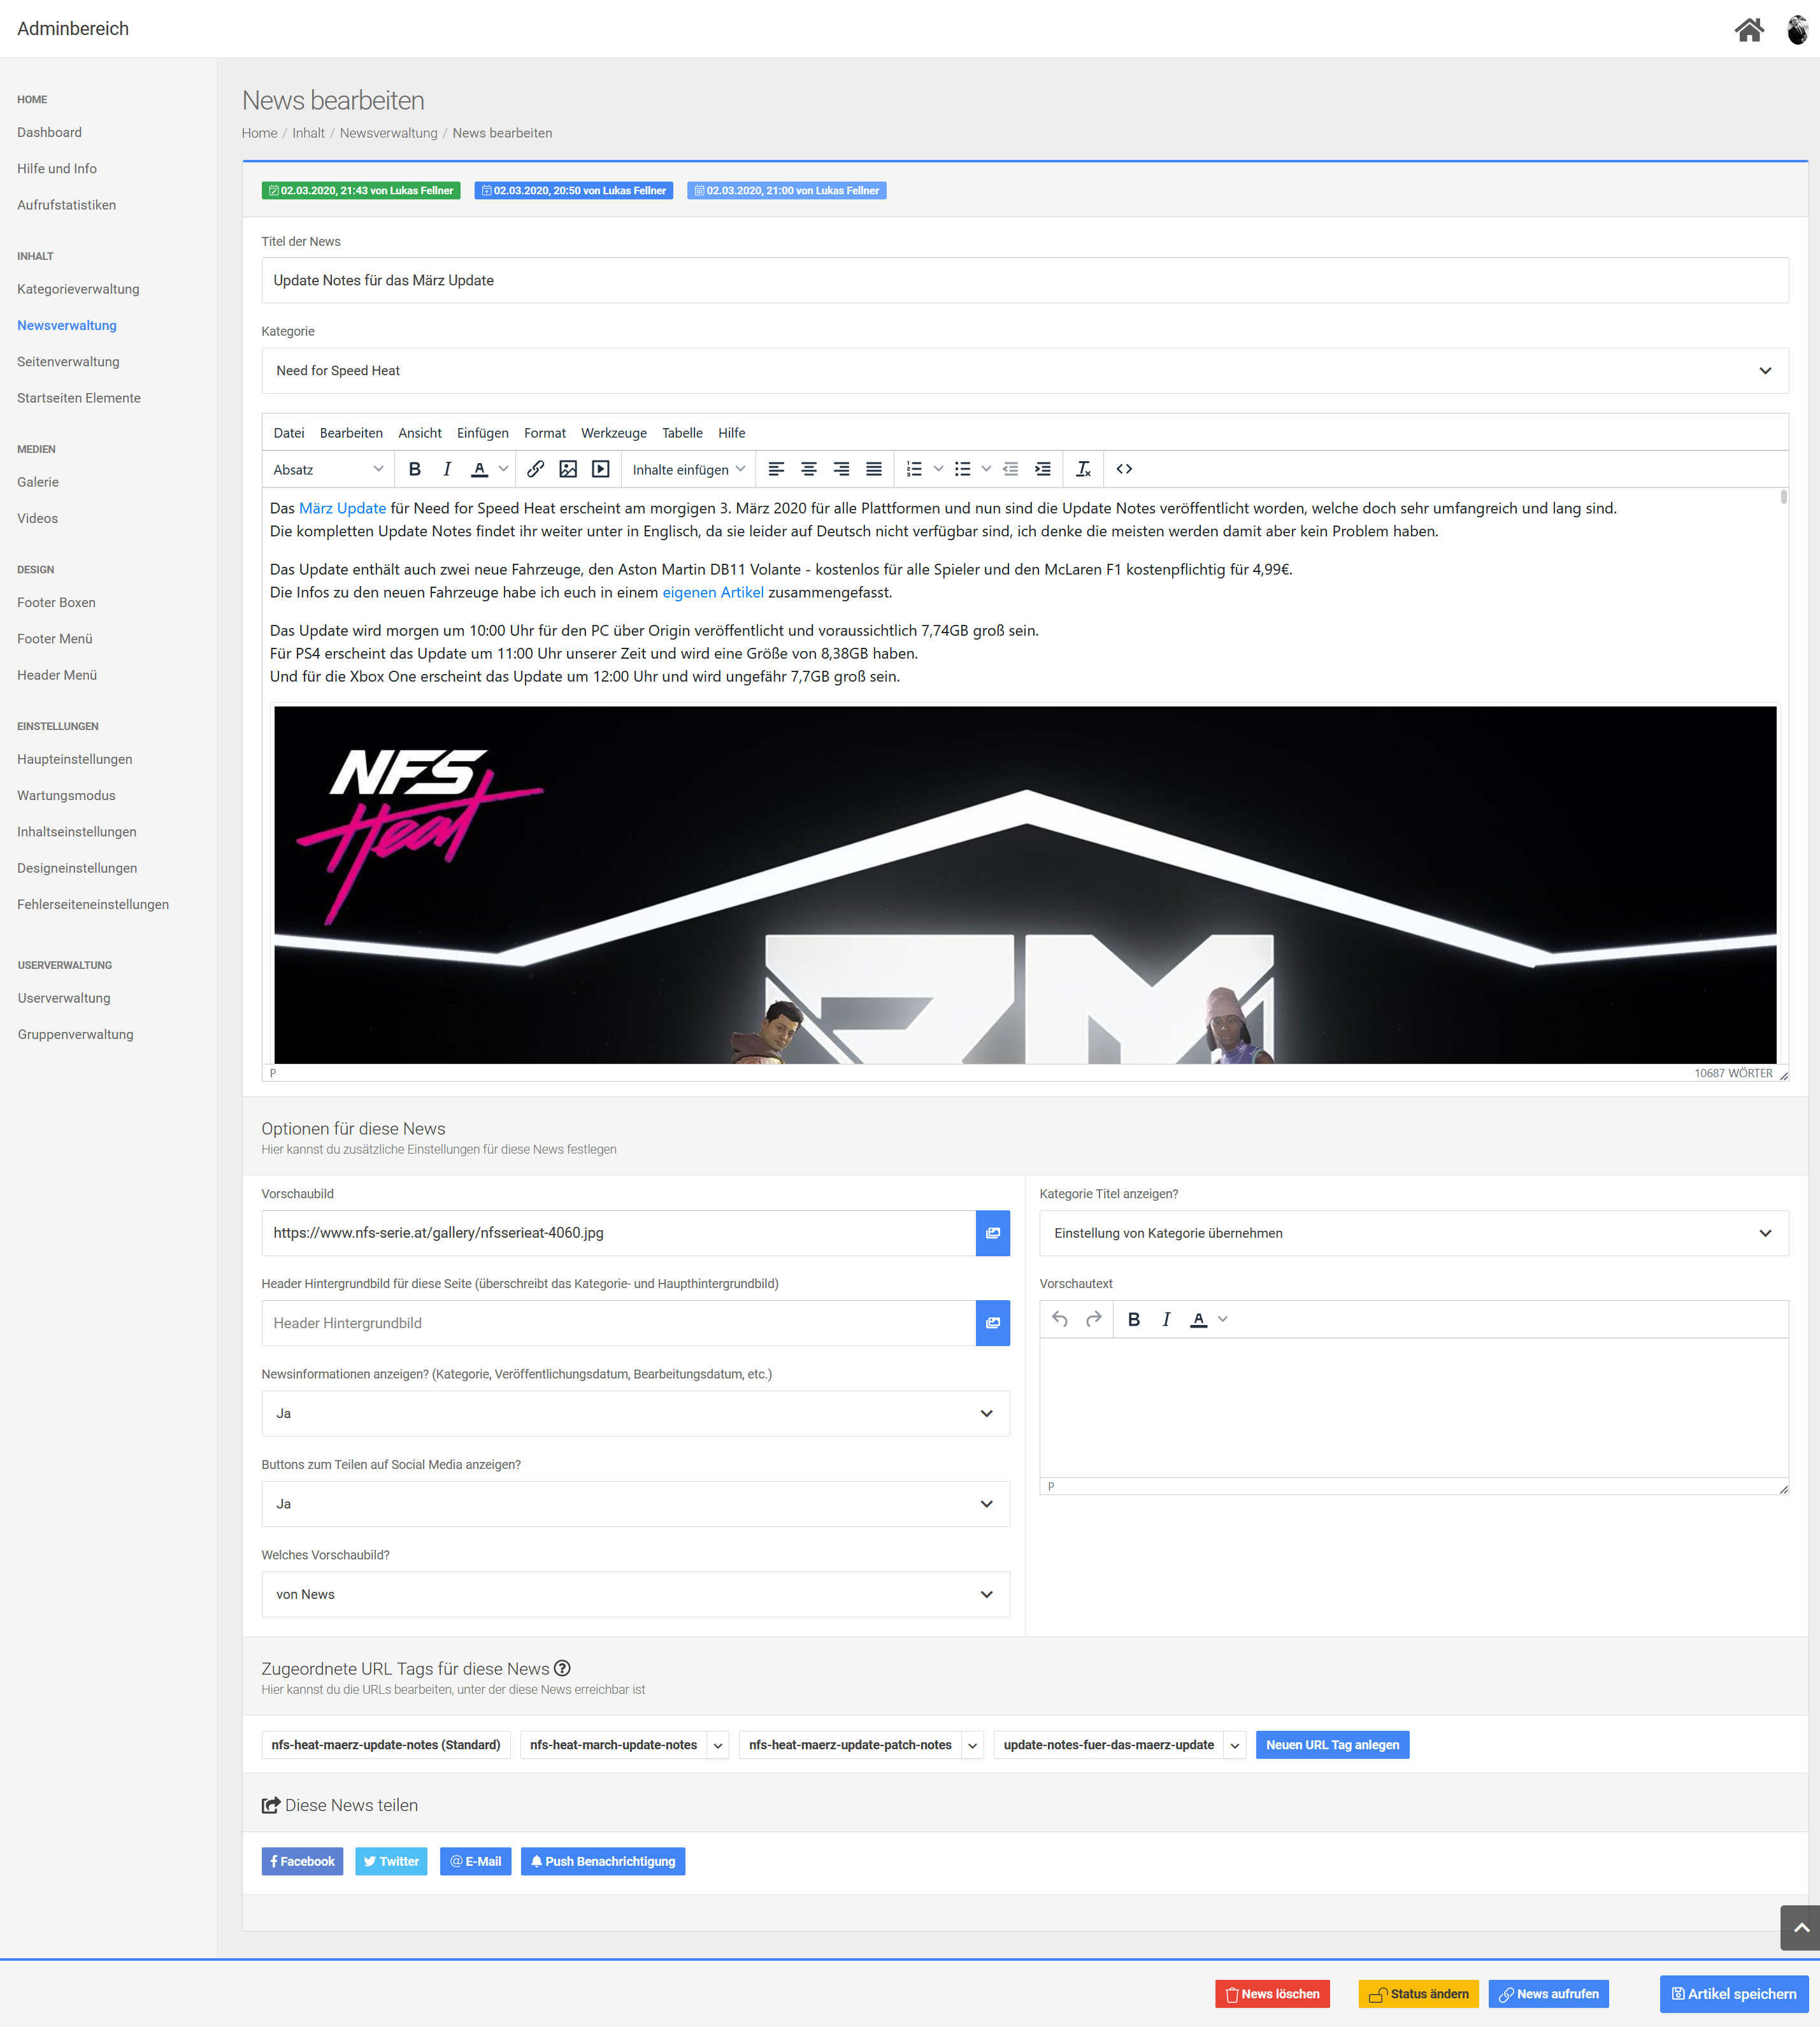Open the Tabelle menu
This screenshot has width=1820, height=2027.
click(x=682, y=433)
